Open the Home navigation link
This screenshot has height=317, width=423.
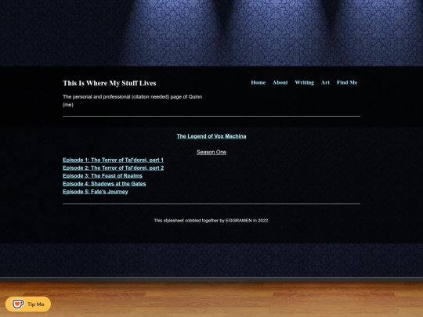pos(258,82)
